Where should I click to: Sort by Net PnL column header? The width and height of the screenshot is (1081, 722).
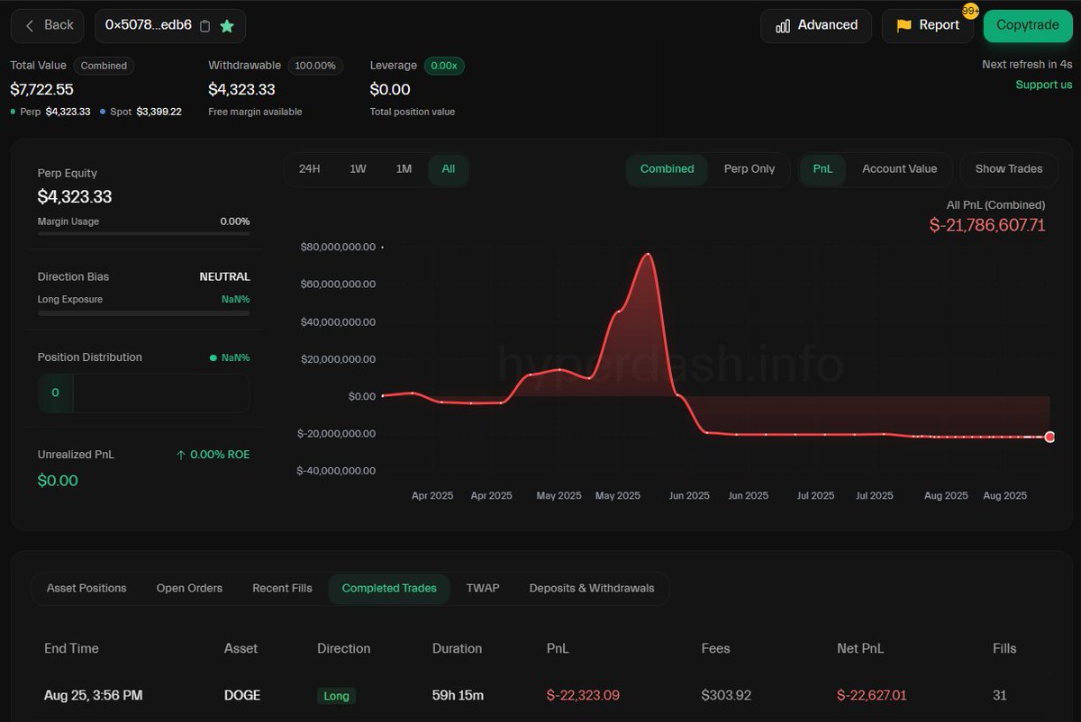(x=860, y=649)
